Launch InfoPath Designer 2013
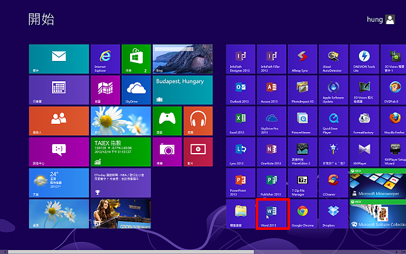The width and height of the screenshot is (406, 254). click(x=240, y=59)
